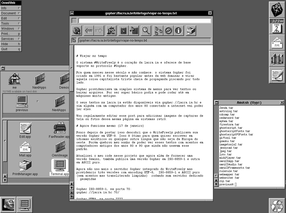Miniaturize the Terminal /bin/csh window

coord(217,103)
